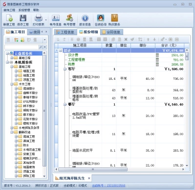The image size is (195, 190).
Task: Open dropdown arrow beside 打印报表
Action: pos(46,20)
